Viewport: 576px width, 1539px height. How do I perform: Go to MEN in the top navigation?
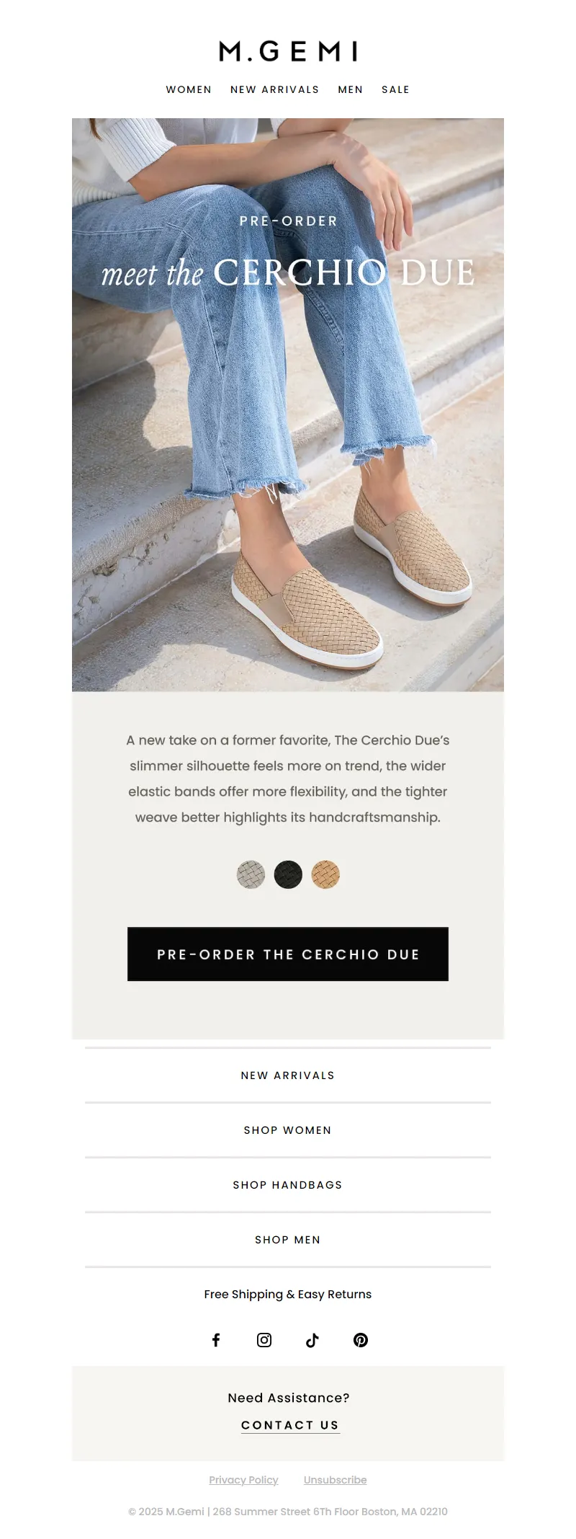pos(351,89)
